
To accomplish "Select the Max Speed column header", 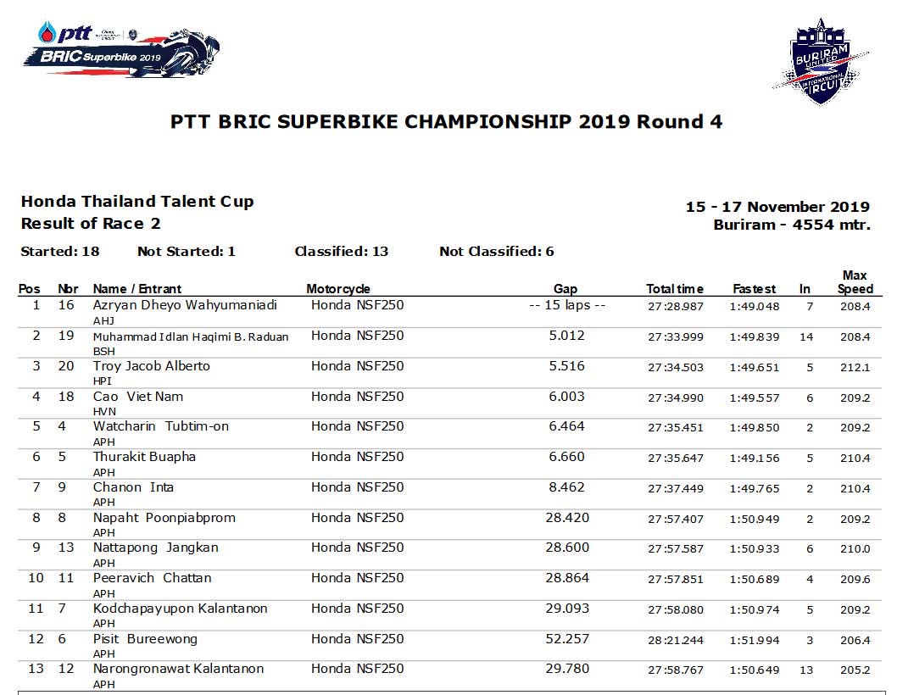I will click(x=855, y=282).
